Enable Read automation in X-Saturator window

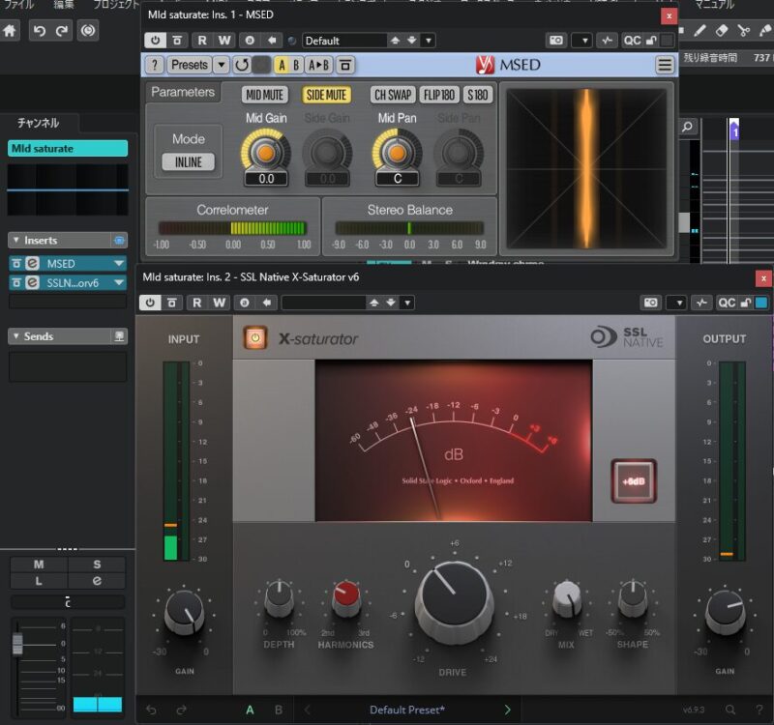click(x=197, y=303)
